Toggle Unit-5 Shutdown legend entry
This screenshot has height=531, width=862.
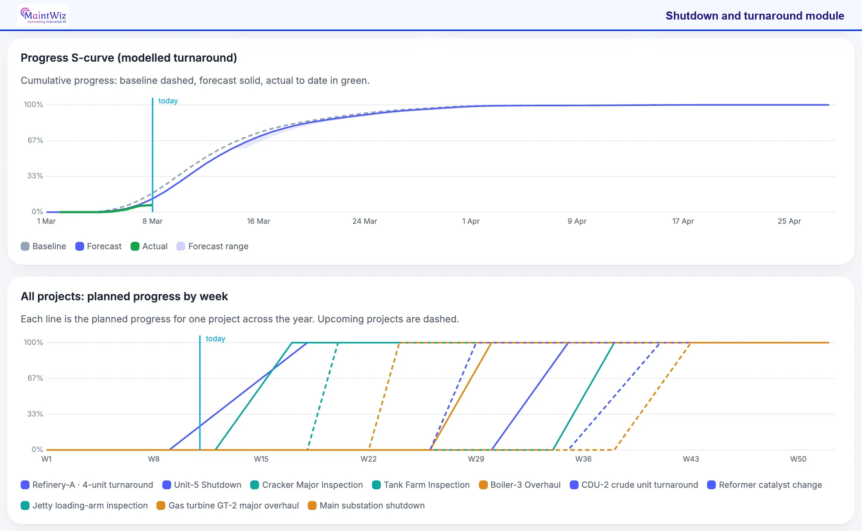(x=202, y=485)
